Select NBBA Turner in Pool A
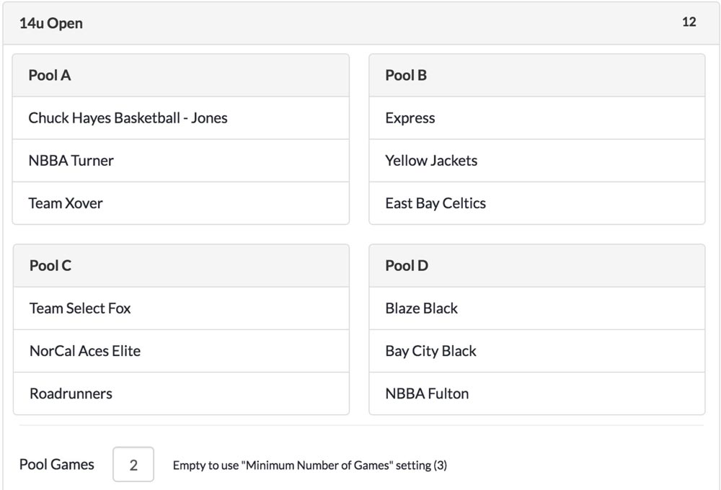Image resolution: width=721 pixels, height=490 pixels. (71, 161)
